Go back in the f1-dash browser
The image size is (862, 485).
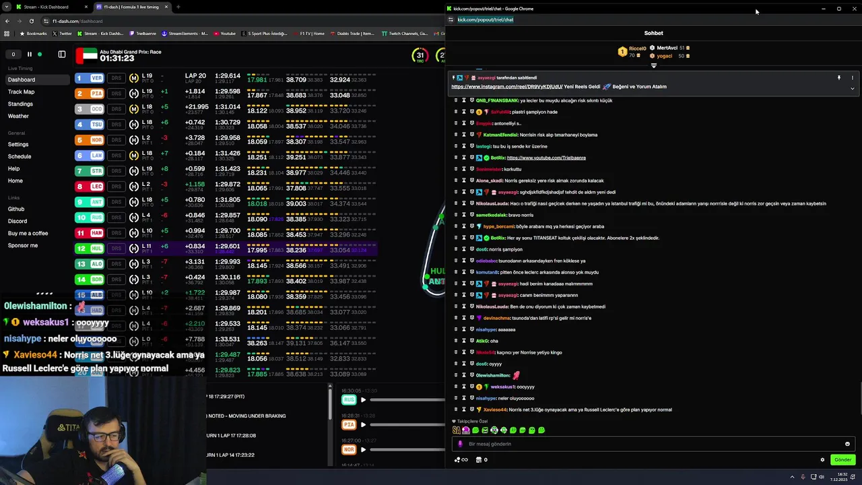click(7, 21)
